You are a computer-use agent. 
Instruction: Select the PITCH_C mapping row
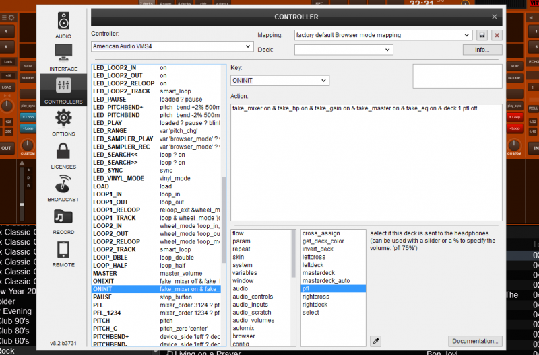[x=156, y=329]
